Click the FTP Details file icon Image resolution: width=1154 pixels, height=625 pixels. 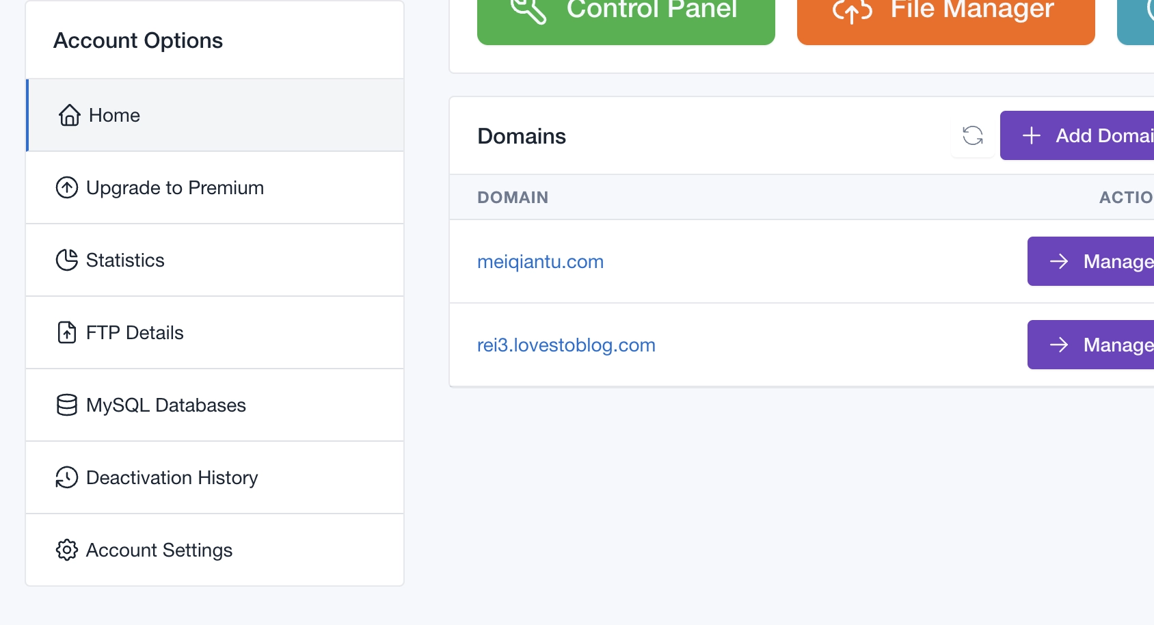(x=67, y=332)
